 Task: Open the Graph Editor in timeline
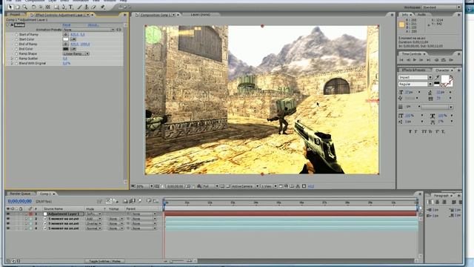[156, 201]
